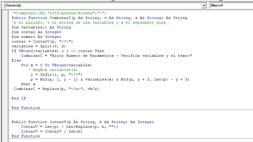Place cursor on Public Function CombinarC line

coord(99,18)
